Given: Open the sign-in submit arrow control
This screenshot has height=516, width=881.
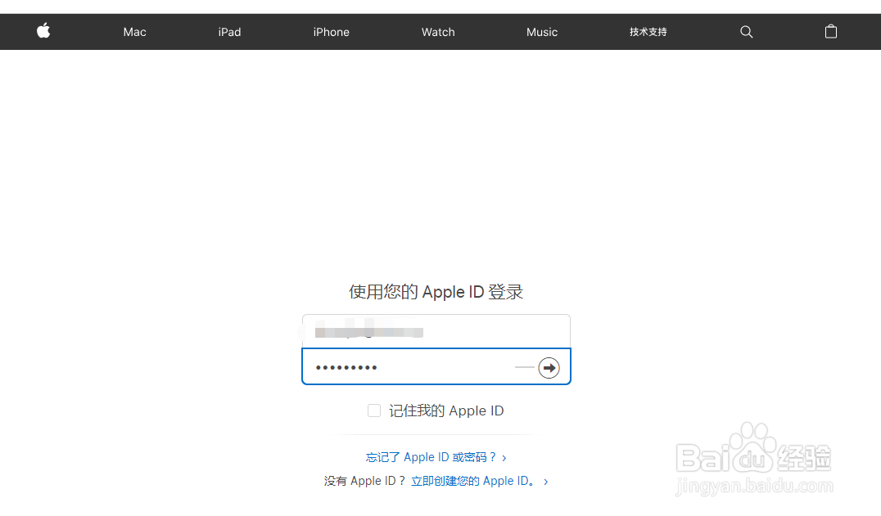Looking at the screenshot, I should [549, 367].
